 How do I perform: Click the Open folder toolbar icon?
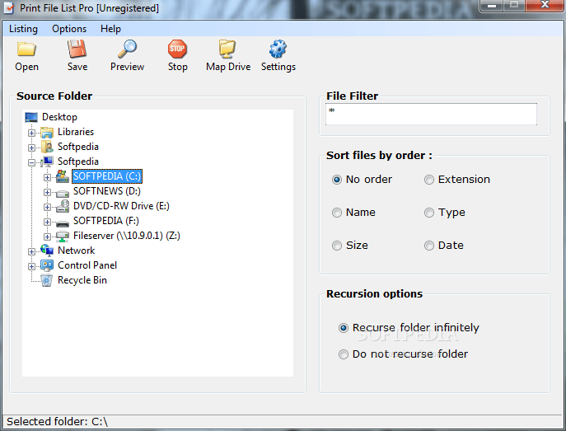(26, 49)
